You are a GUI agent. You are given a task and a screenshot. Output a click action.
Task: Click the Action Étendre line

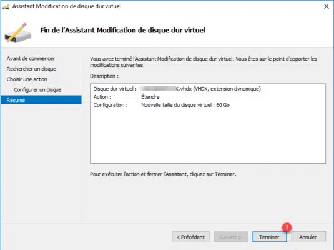126,97
